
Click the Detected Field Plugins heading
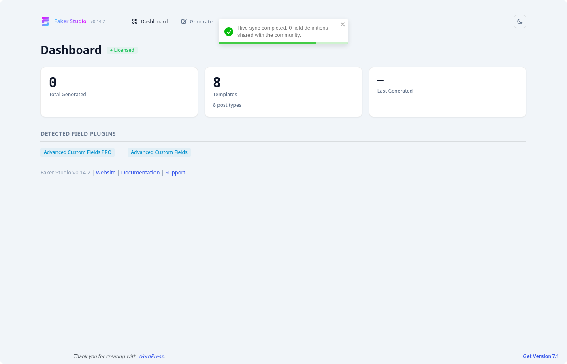(78, 134)
